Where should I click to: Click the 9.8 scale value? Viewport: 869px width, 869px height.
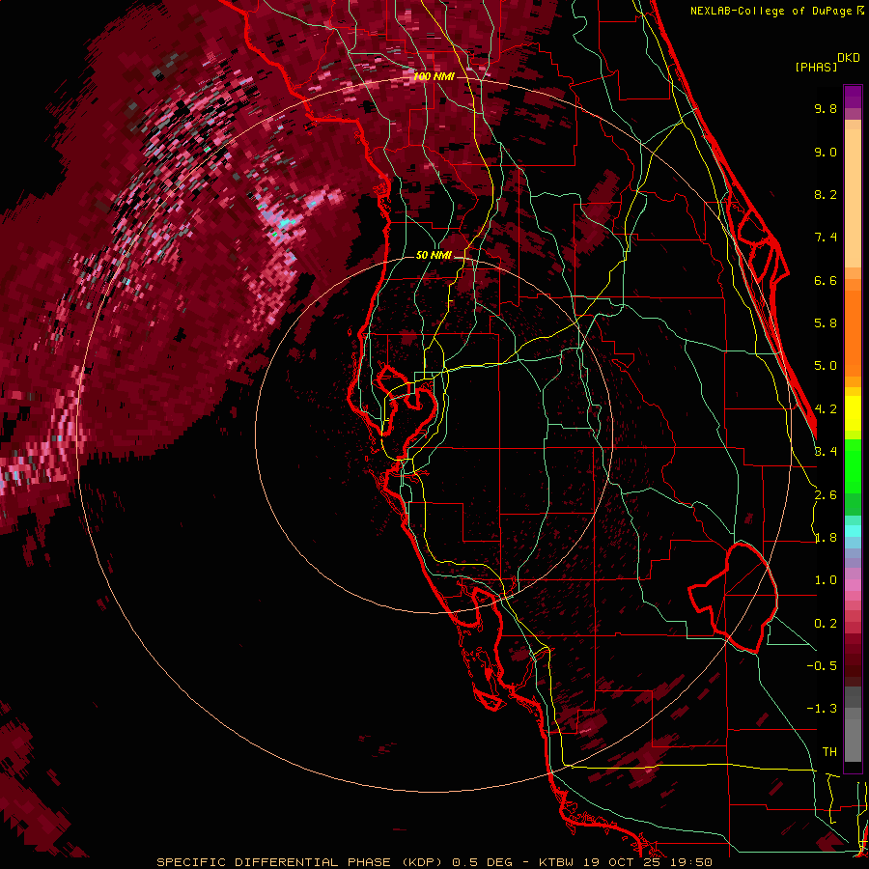(x=826, y=108)
